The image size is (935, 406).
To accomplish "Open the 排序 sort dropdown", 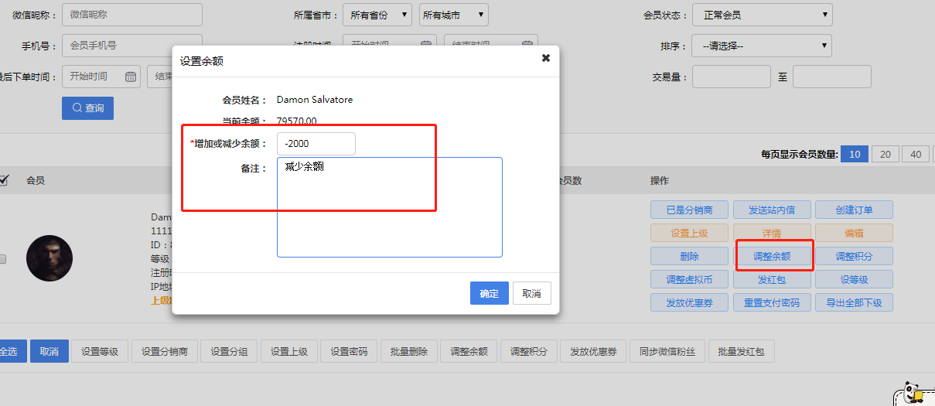I will [761, 46].
